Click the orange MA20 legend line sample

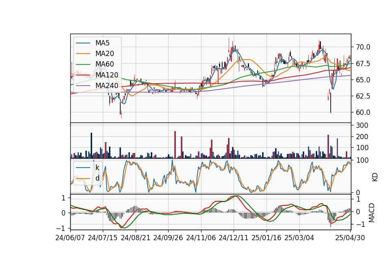(x=83, y=54)
